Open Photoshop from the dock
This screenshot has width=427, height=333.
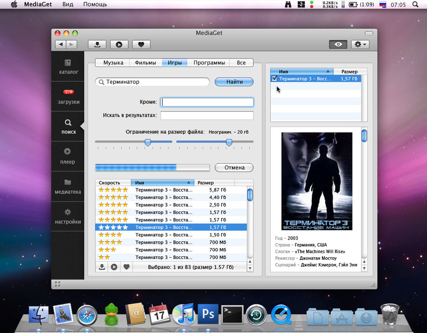click(208, 314)
